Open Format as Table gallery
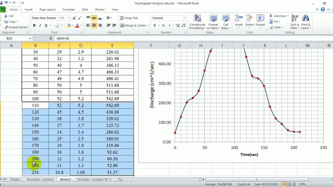 click(x=213, y=22)
